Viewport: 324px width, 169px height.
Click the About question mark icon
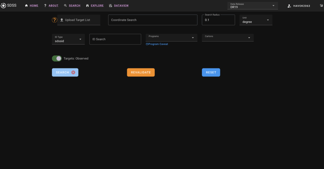pyautogui.click(x=45, y=6)
